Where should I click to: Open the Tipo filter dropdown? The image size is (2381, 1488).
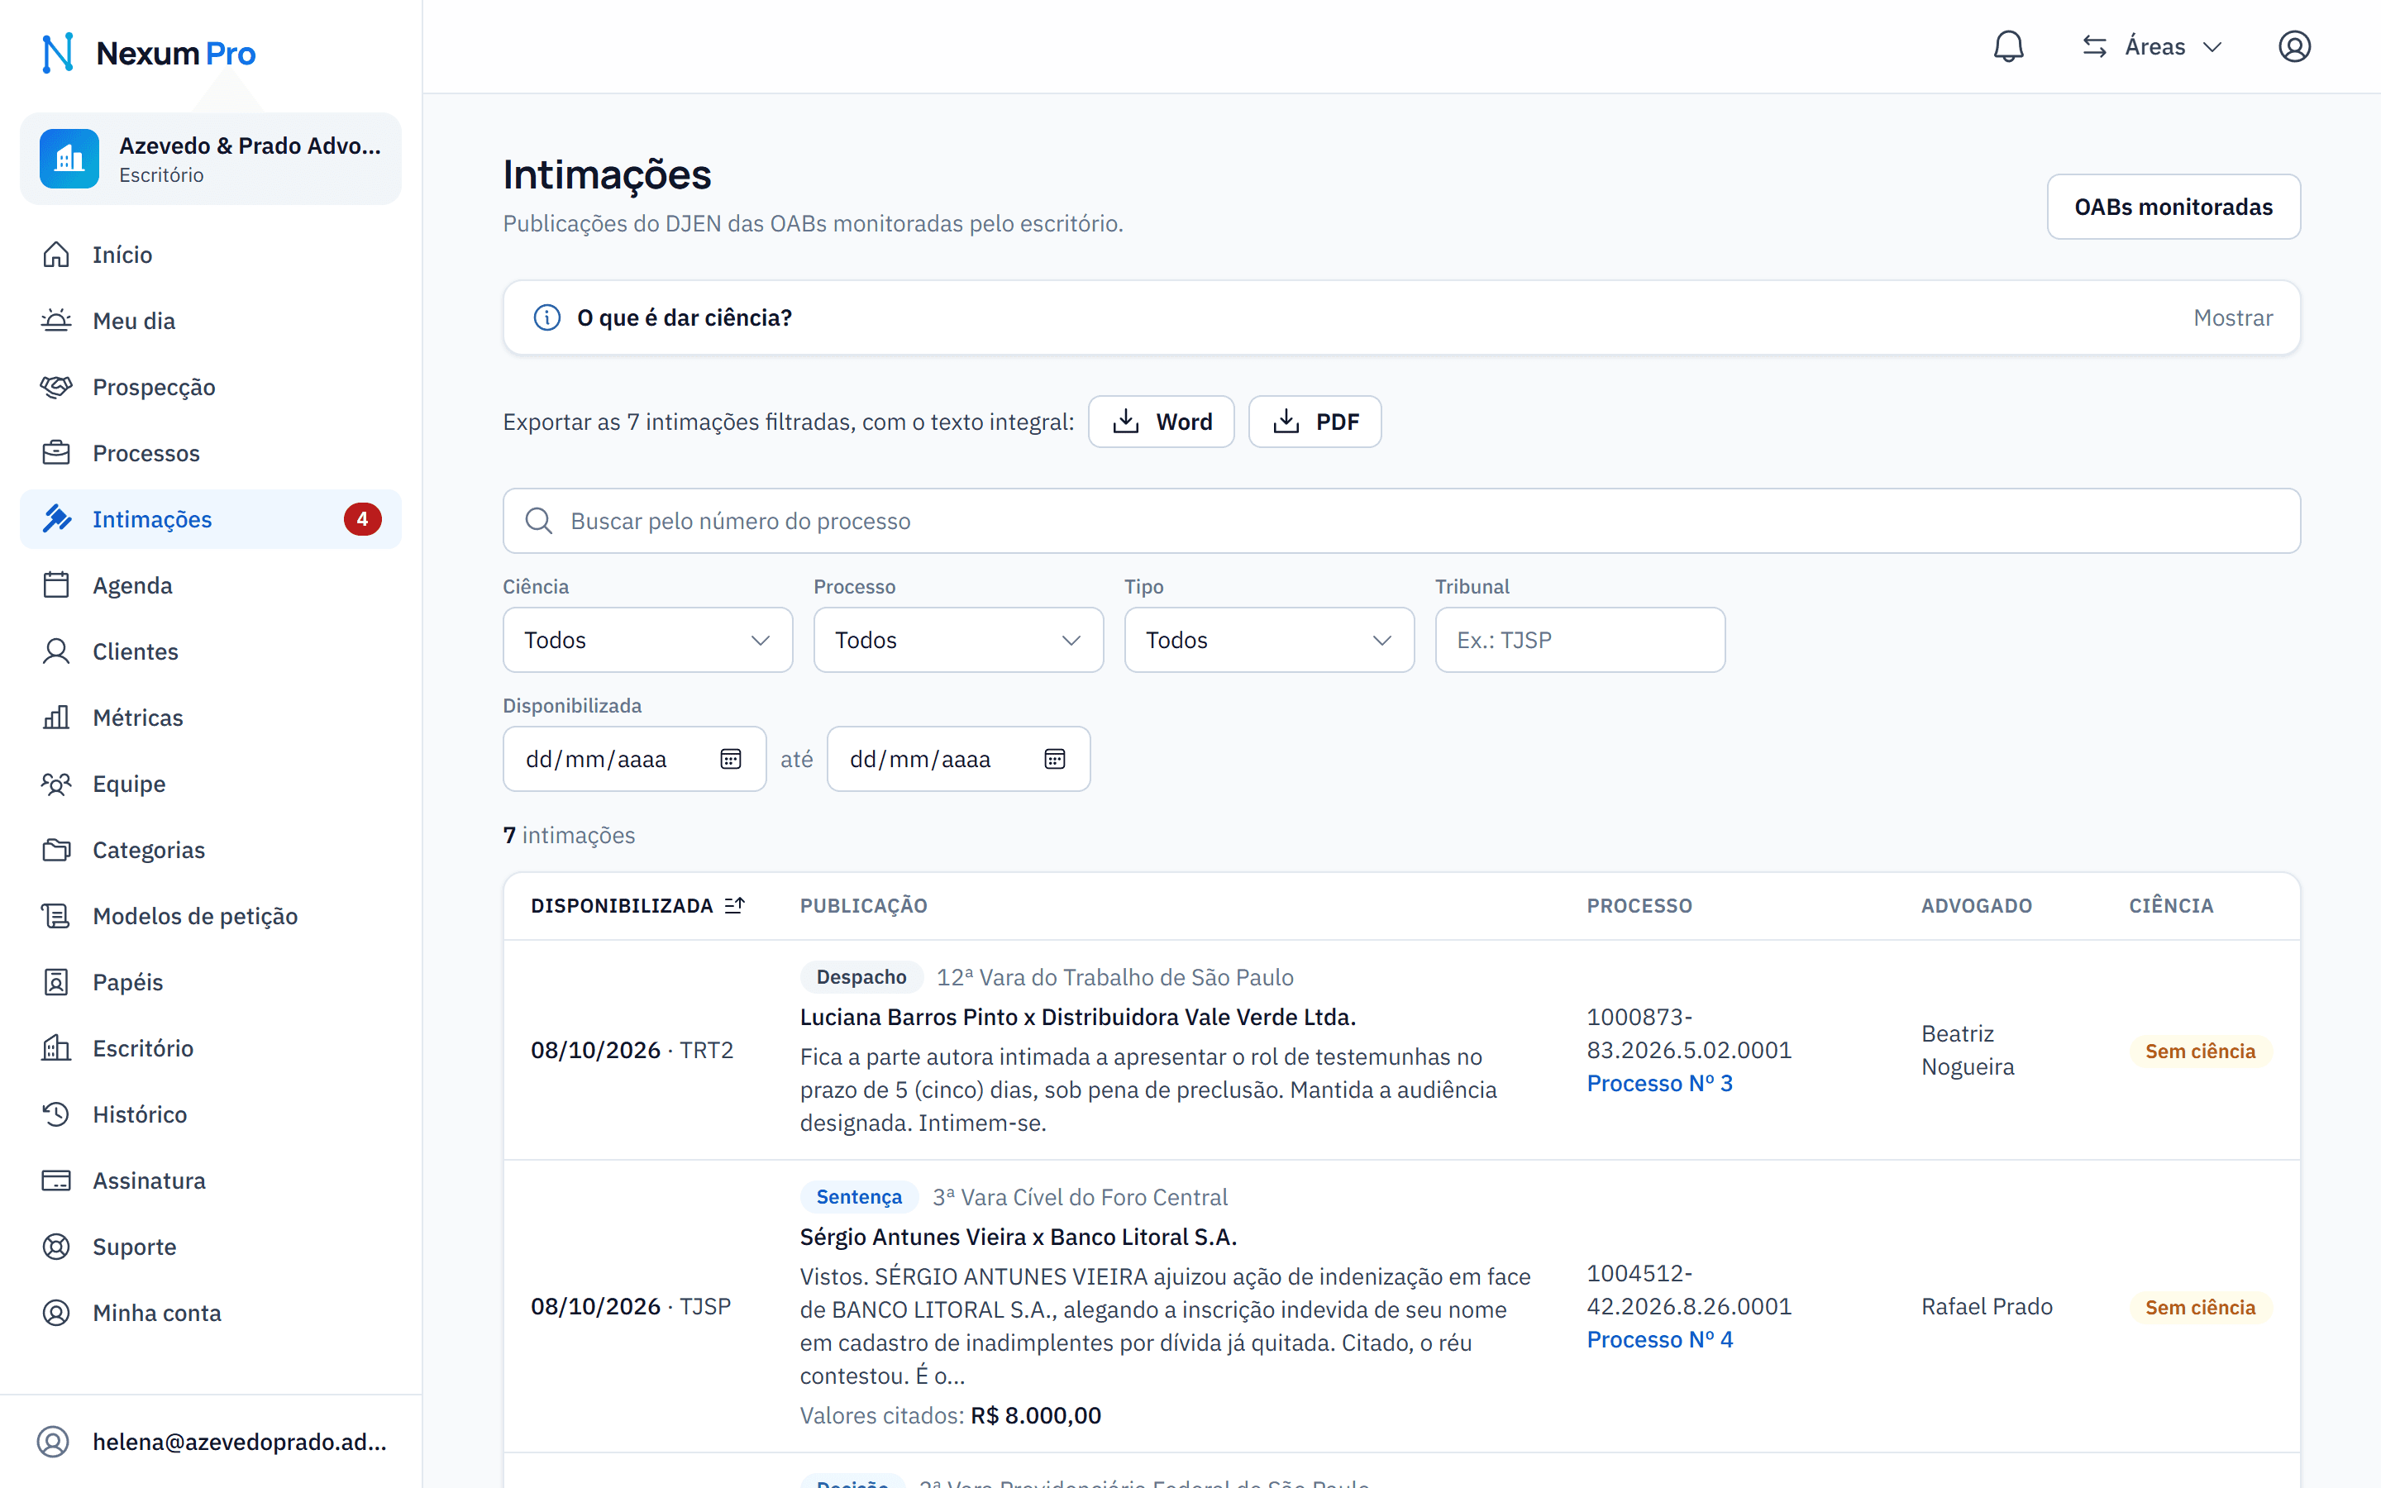pos(1269,640)
